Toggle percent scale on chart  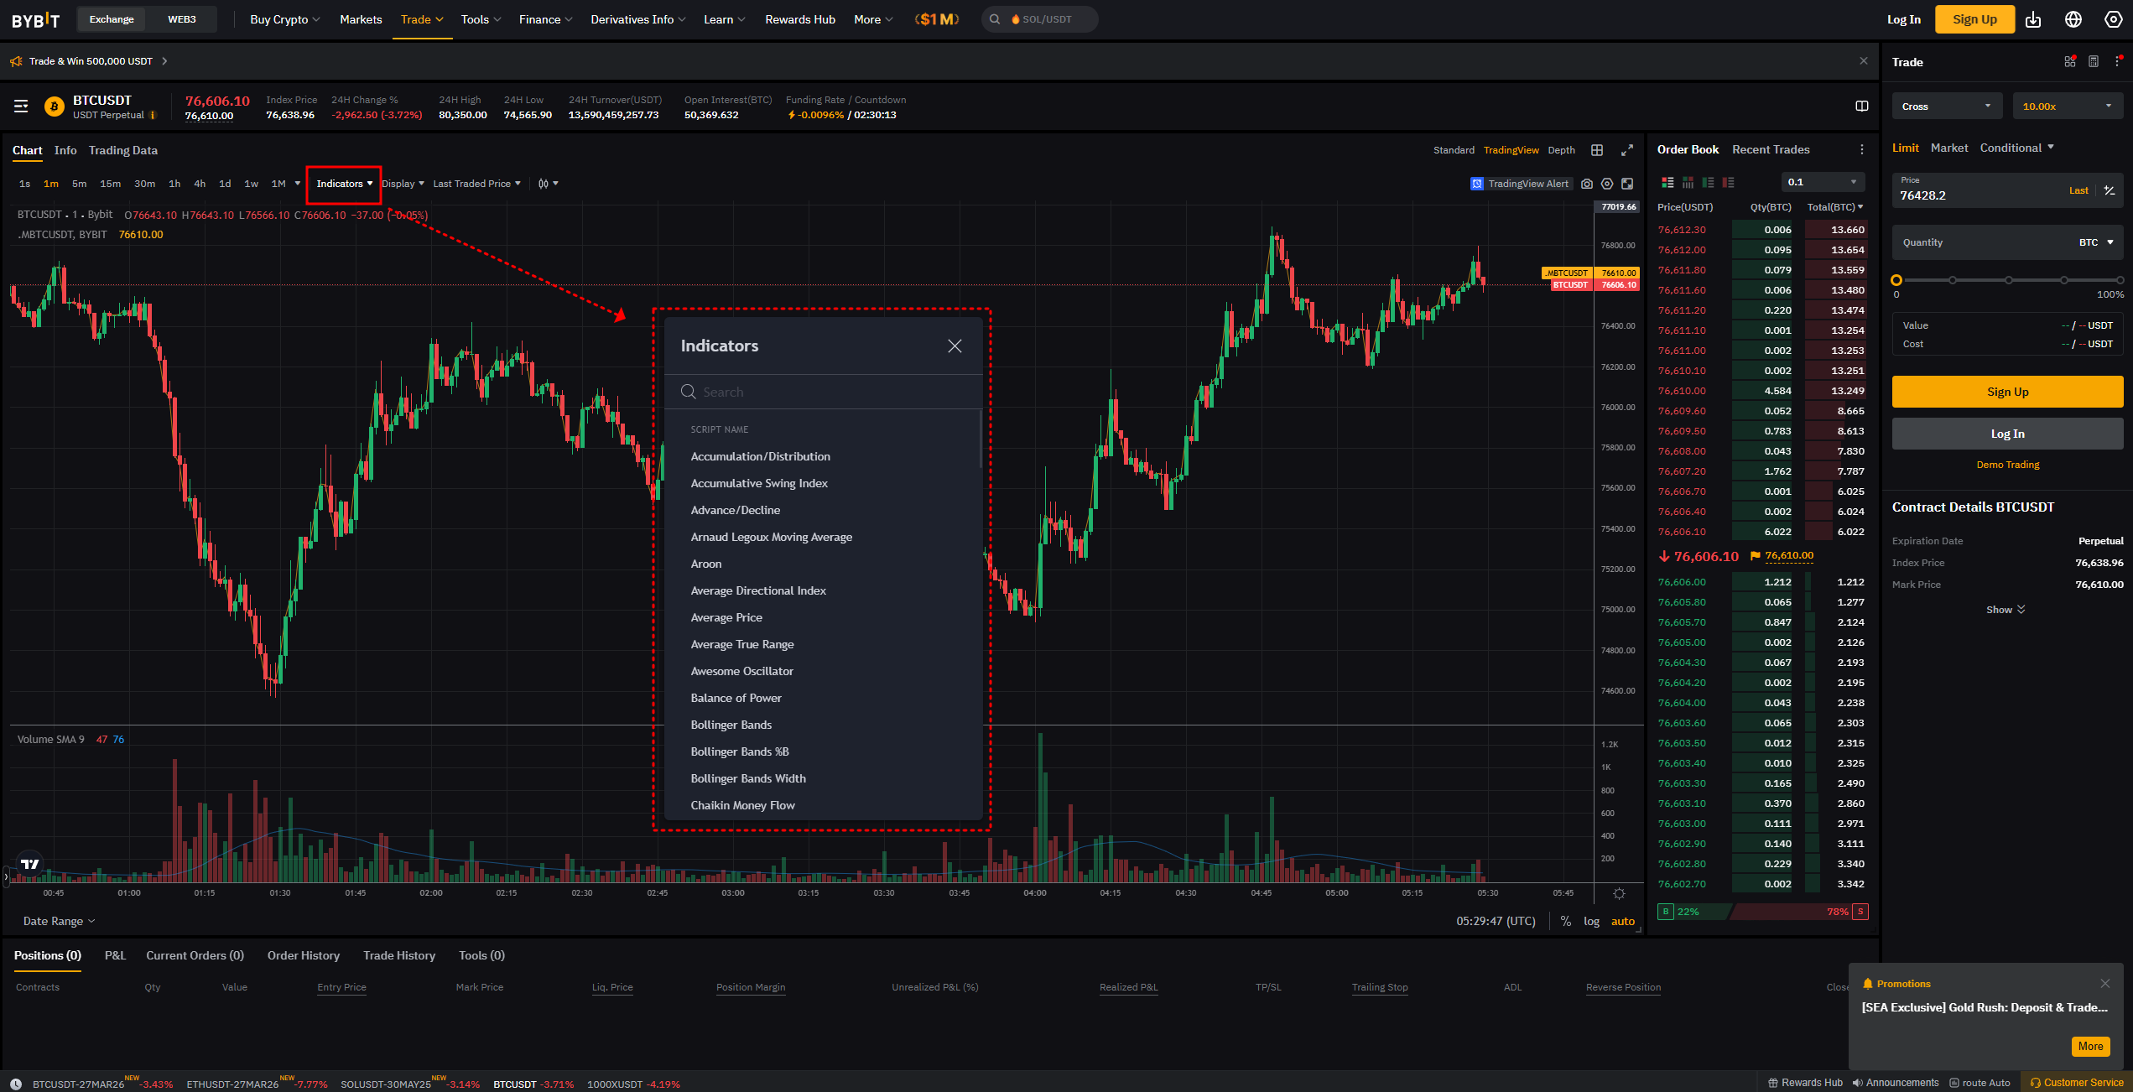click(x=1565, y=921)
